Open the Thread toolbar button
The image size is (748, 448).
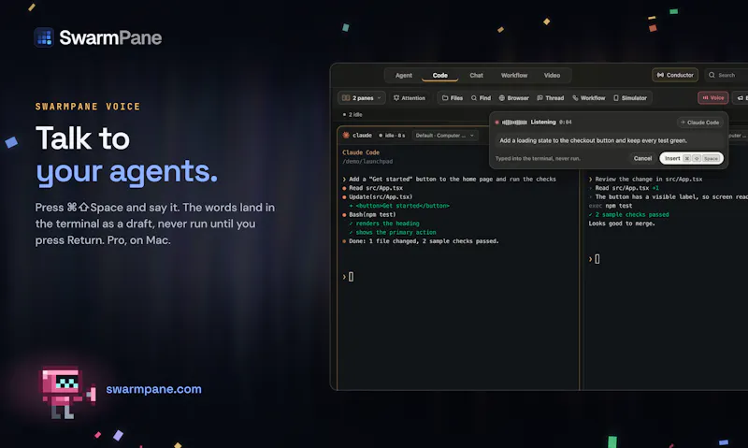(551, 98)
